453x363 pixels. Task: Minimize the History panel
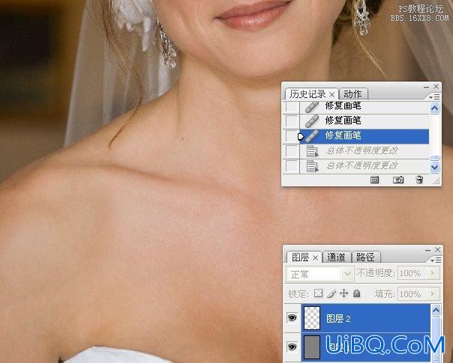426,87
